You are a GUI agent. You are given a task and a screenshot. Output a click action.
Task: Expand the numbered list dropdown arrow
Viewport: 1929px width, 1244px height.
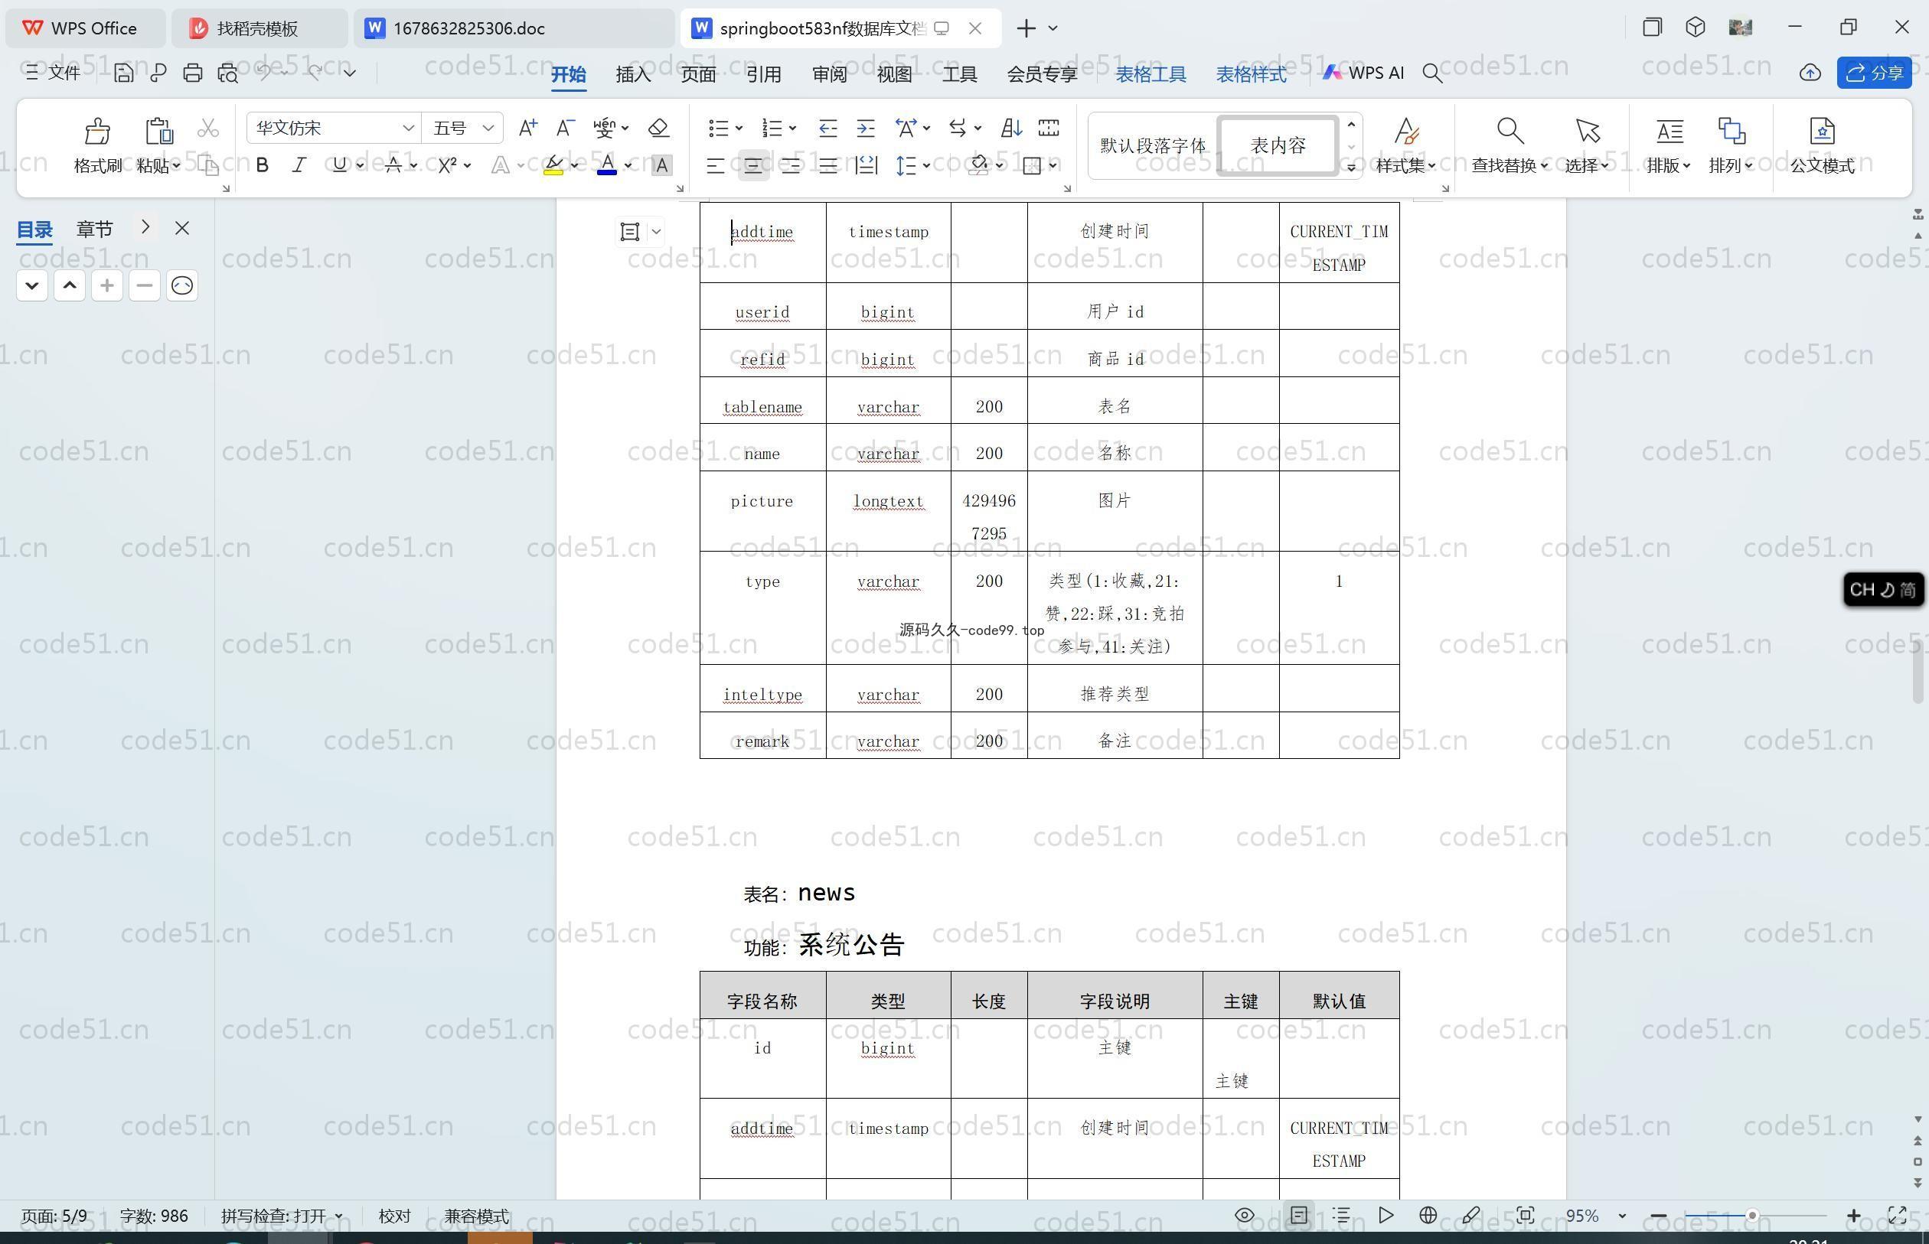coord(793,128)
